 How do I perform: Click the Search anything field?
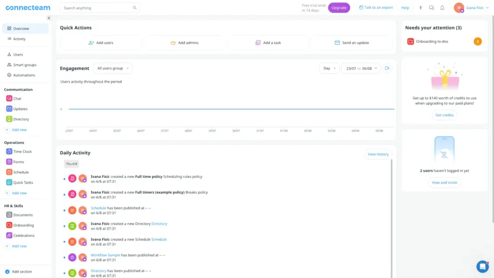coord(100,8)
